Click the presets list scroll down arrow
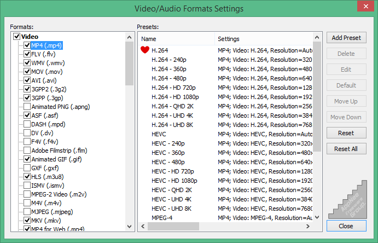The image size is (378, 243). point(317,217)
